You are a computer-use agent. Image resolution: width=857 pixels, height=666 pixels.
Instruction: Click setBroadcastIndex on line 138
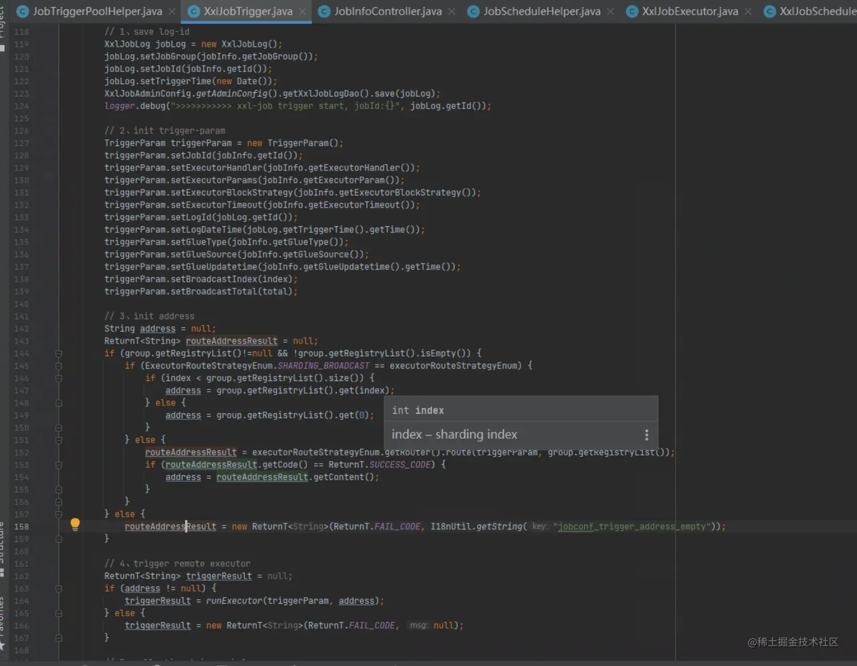tap(214, 279)
